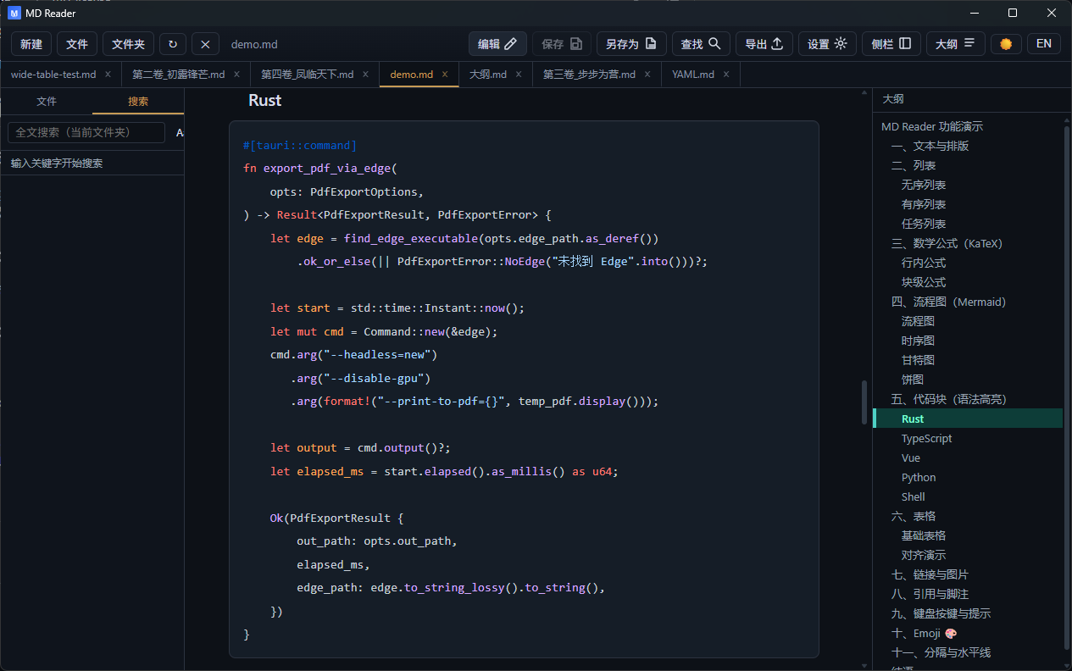Click the refresh/reload icon in toolbar
The height and width of the screenshot is (671, 1072).
pyautogui.click(x=173, y=44)
